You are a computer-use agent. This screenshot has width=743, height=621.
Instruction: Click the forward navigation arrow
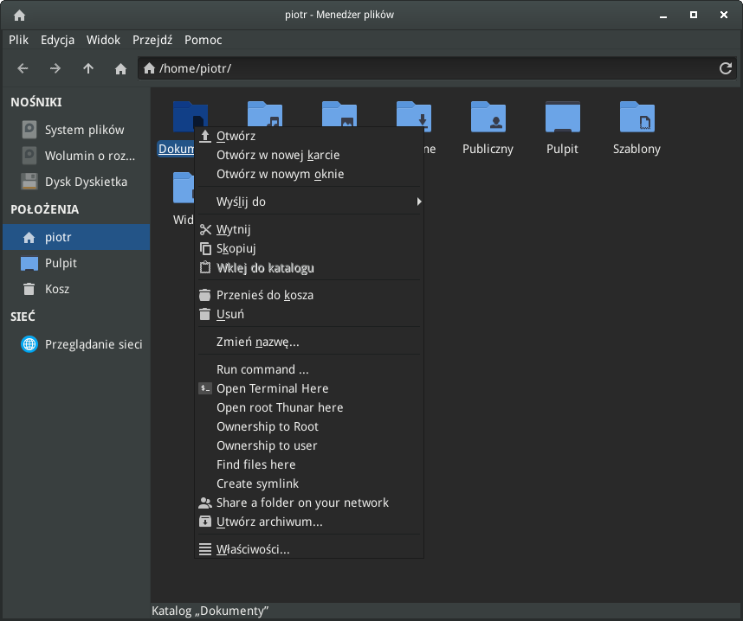pos(55,68)
